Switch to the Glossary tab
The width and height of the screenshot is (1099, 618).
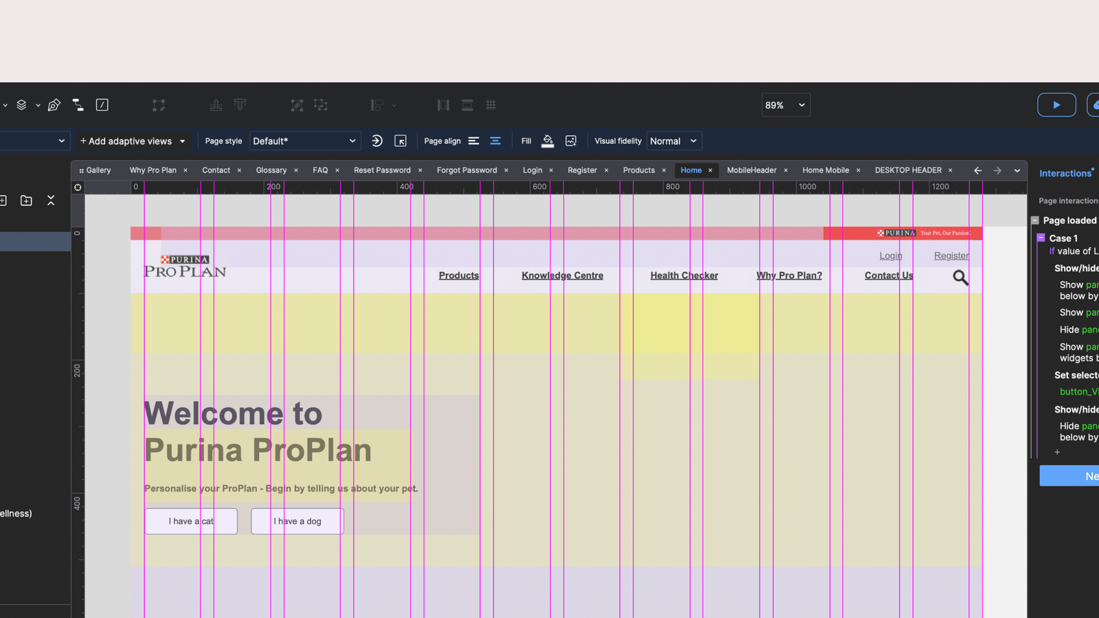tap(271, 170)
